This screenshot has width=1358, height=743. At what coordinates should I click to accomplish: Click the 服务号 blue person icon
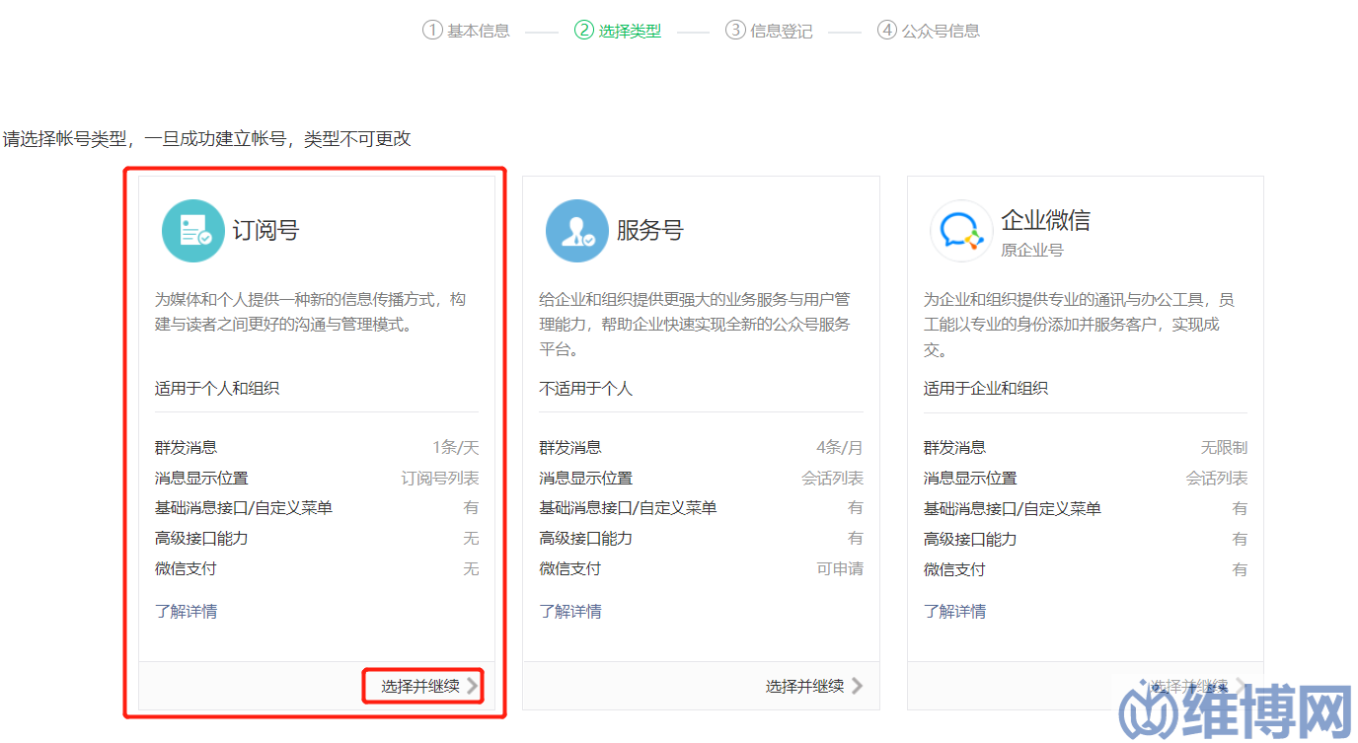point(577,231)
